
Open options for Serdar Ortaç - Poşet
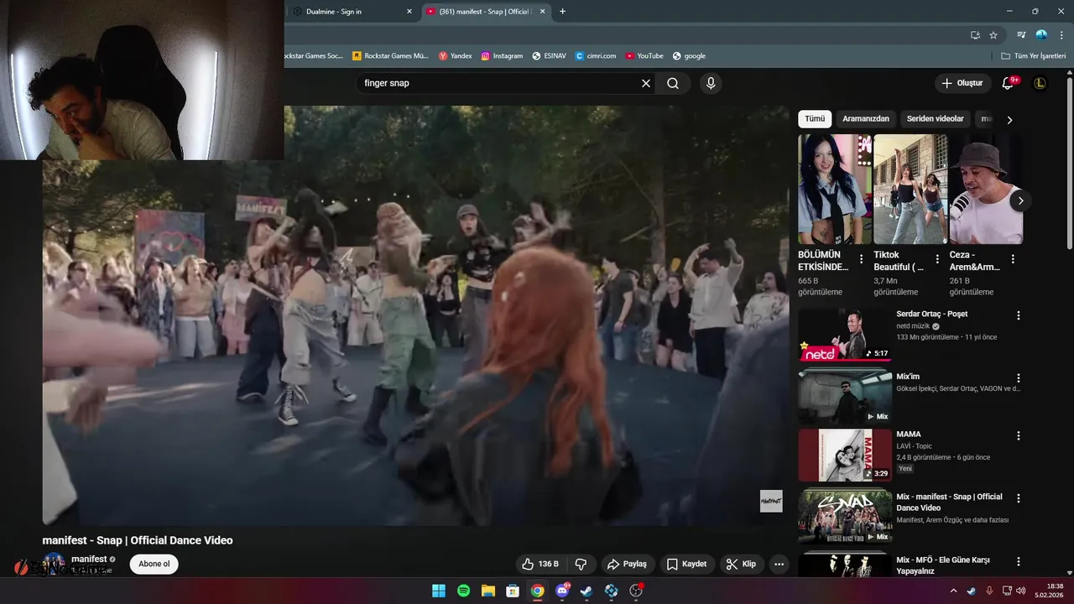click(1019, 315)
